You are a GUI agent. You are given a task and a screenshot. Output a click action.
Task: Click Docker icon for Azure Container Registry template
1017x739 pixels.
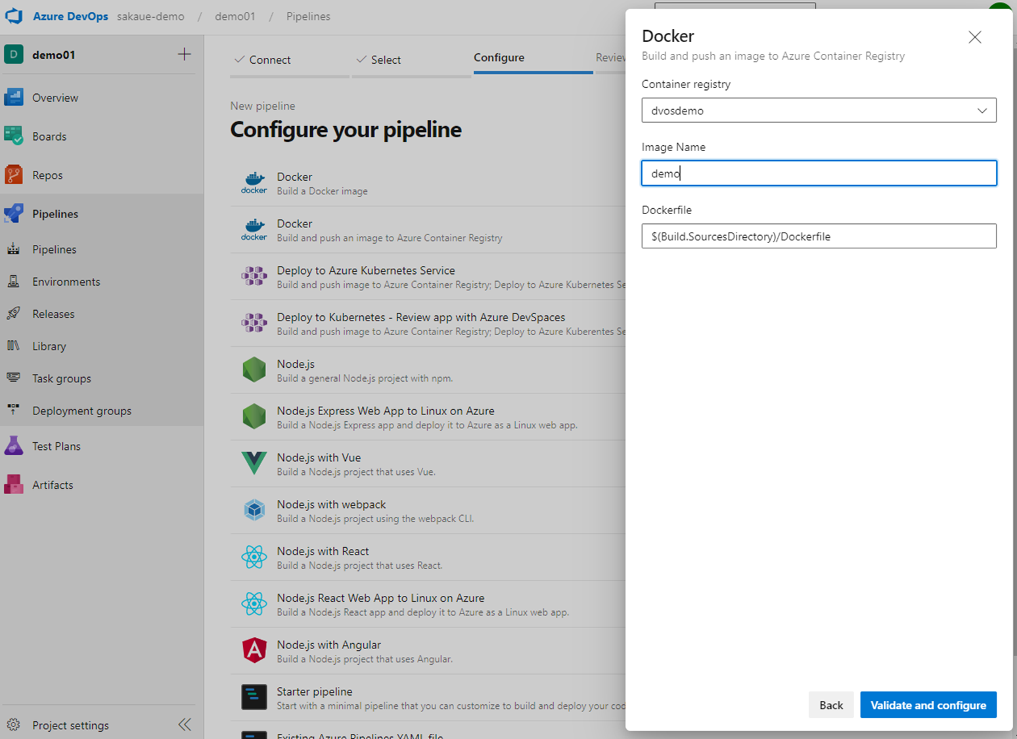pos(254,230)
